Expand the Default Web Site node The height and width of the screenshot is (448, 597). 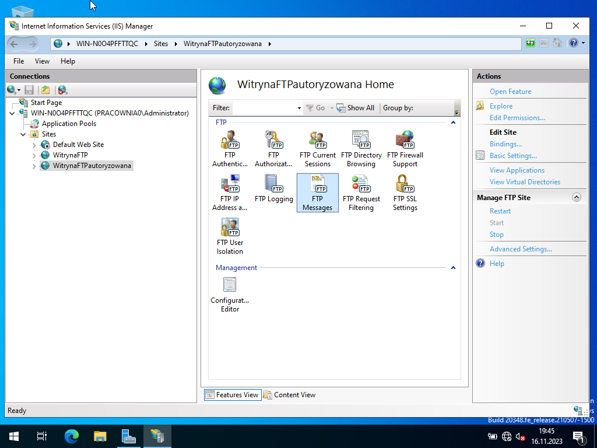pos(34,145)
